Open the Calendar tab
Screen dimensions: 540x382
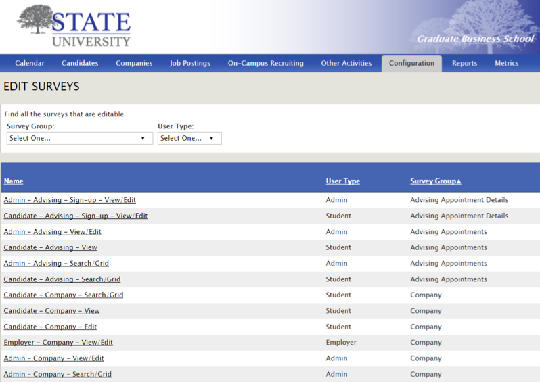click(x=30, y=63)
